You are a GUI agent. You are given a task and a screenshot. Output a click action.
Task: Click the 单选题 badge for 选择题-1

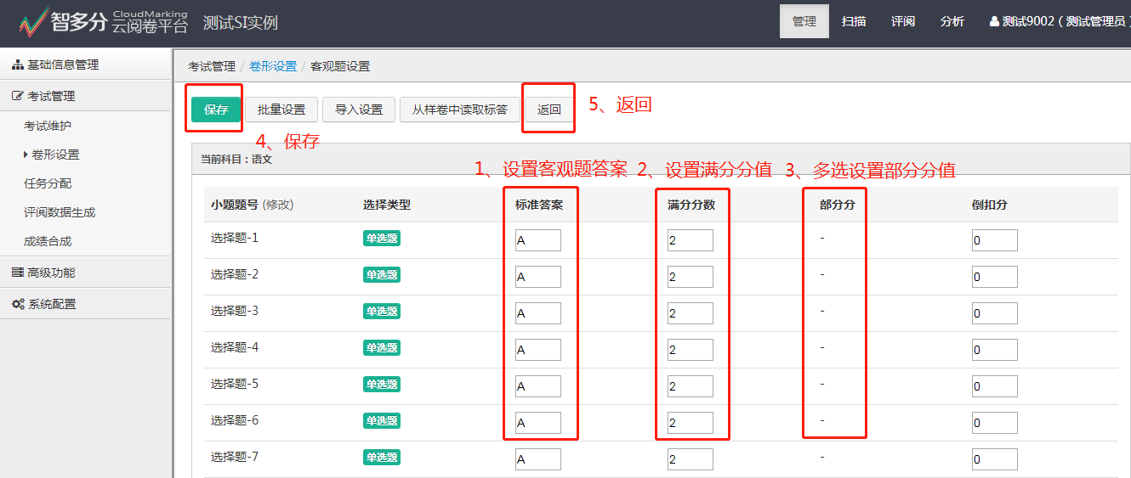pos(382,239)
